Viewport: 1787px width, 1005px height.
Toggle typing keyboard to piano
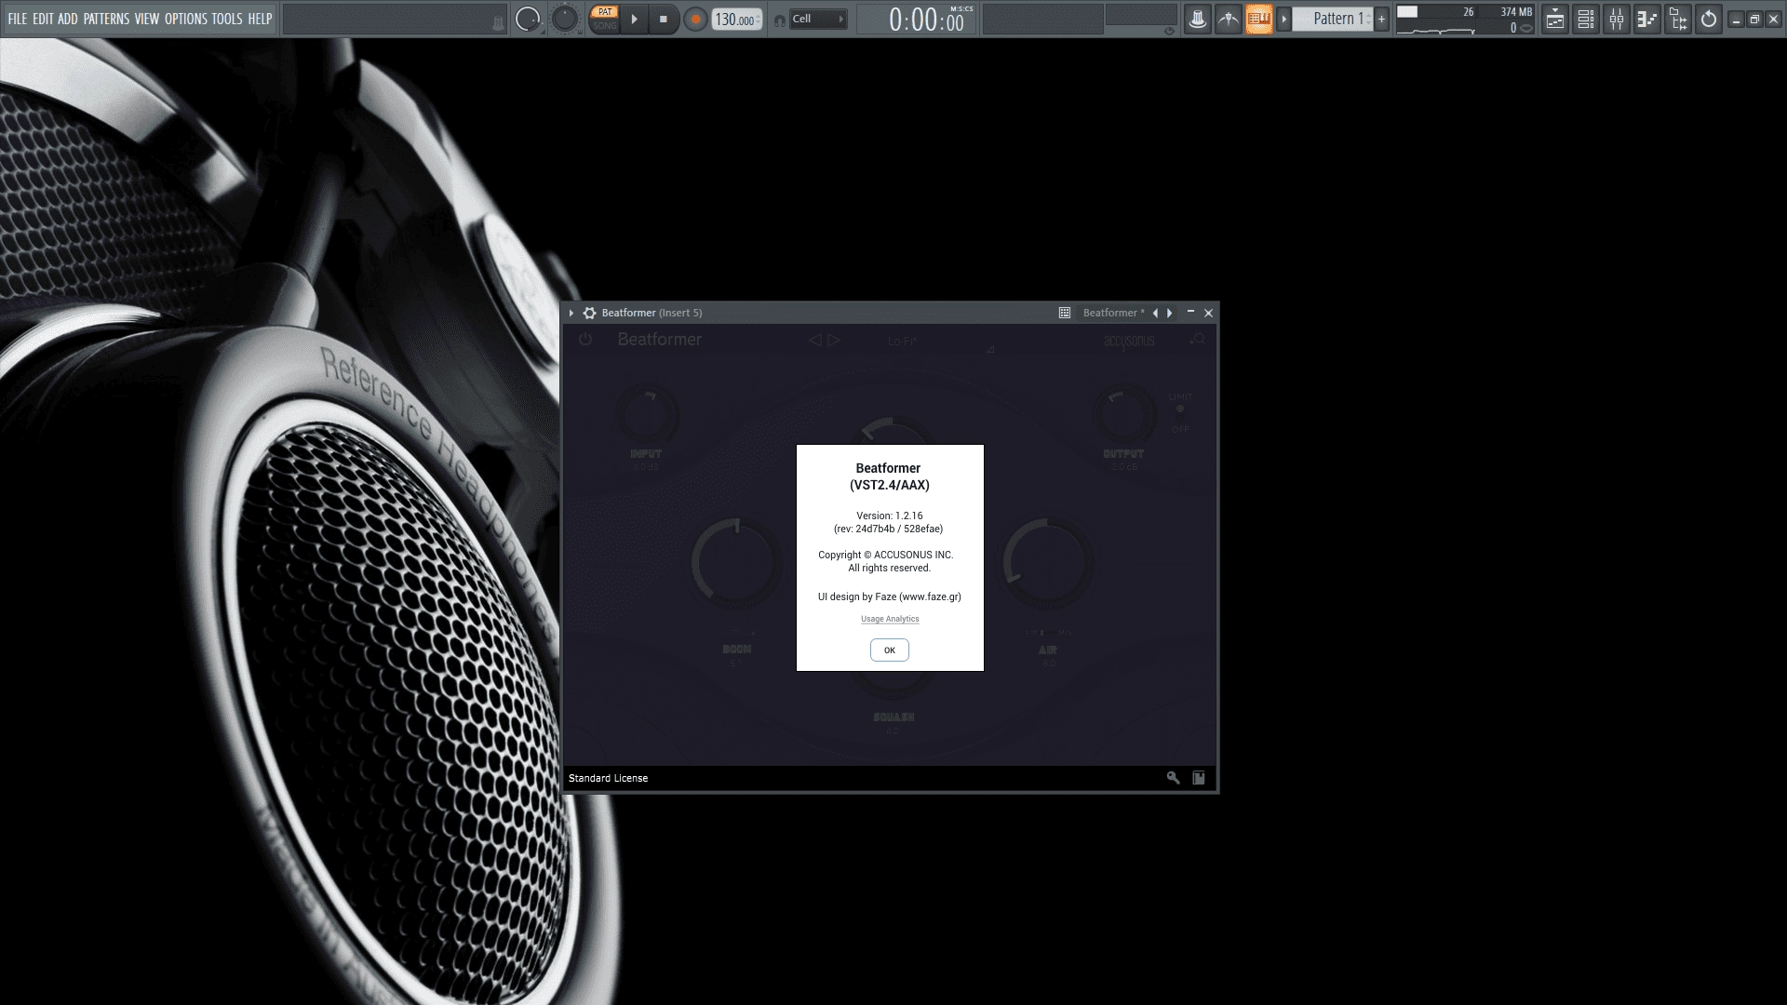coord(1259,19)
